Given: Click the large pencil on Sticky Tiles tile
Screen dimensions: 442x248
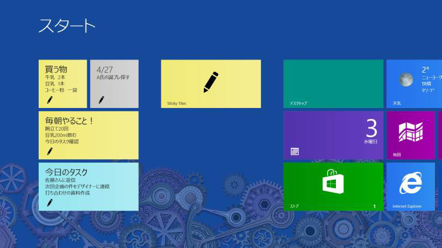Looking at the screenshot, I should [211, 81].
